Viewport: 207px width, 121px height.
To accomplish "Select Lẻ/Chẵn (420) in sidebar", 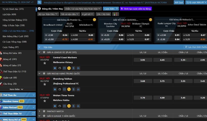I will (9, 14).
